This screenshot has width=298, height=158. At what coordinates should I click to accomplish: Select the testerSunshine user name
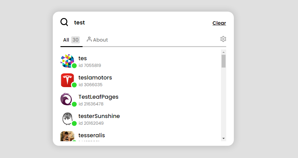(x=99, y=116)
